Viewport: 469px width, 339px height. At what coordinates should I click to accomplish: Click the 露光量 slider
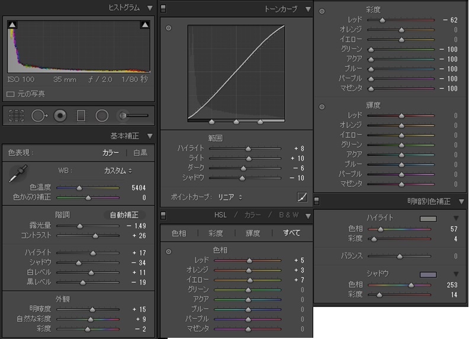coord(88,226)
